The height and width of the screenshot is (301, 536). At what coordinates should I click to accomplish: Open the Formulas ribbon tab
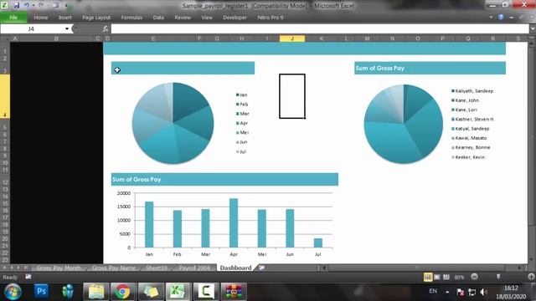tap(131, 18)
